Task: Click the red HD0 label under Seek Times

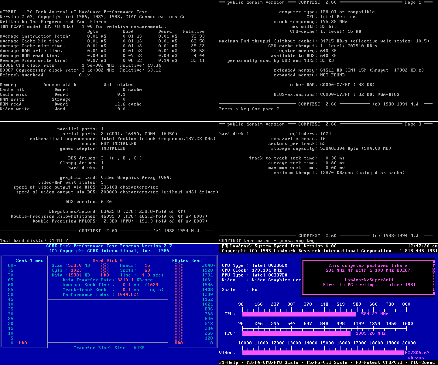Action: point(23,343)
